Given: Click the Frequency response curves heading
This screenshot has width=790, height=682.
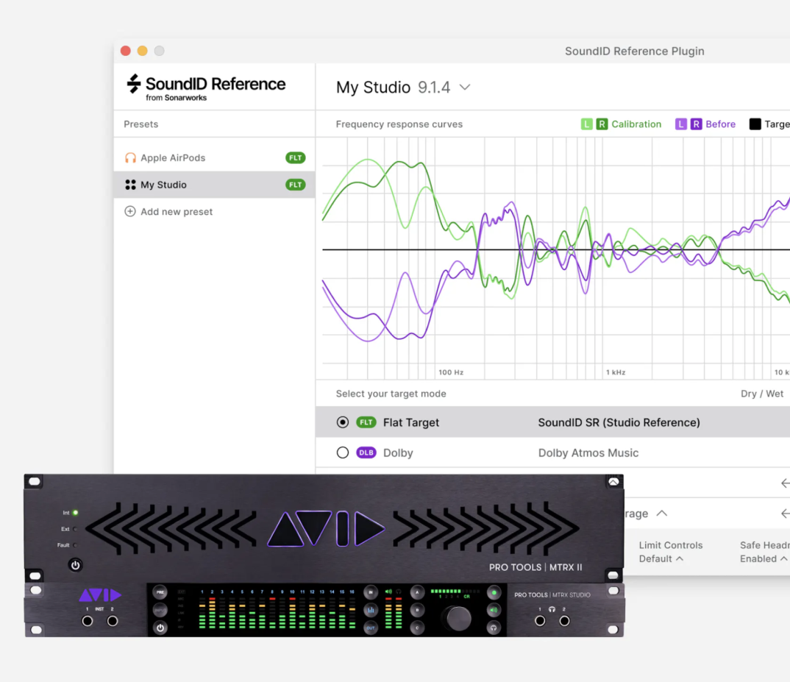Looking at the screenshot, I should click(399, 124).
